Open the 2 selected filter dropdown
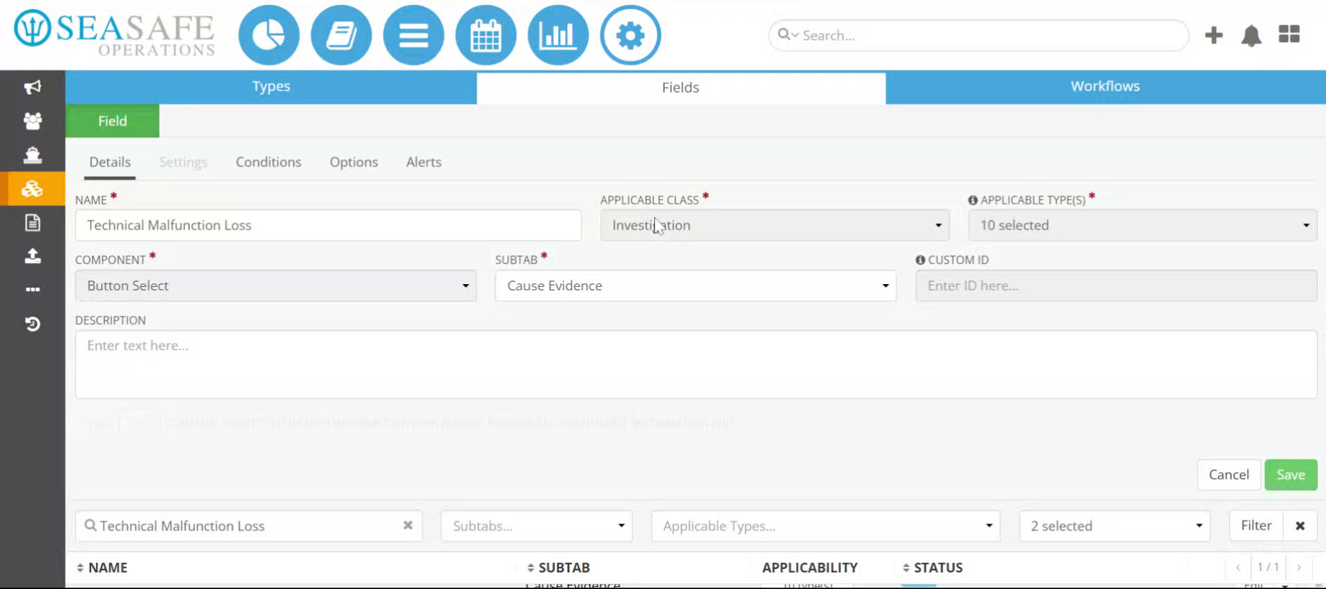Screen dimensions: 1326x589 point(1115,526)
